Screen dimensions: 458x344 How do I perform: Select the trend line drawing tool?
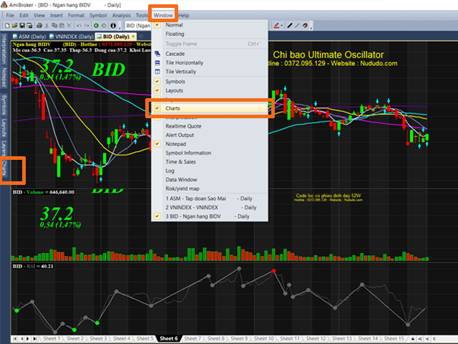point(290,26)
